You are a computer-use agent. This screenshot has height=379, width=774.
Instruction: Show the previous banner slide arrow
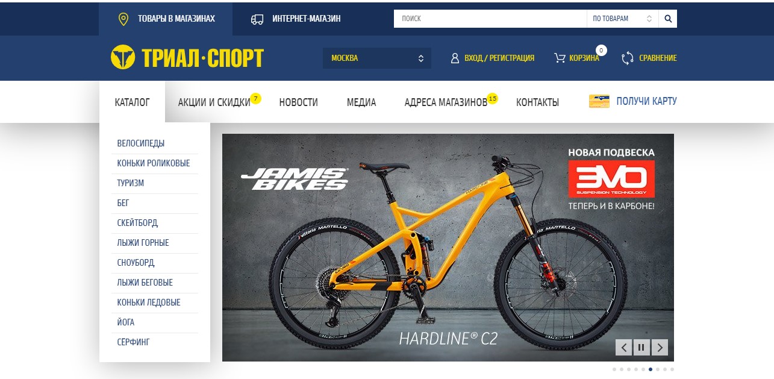(623, 348)
